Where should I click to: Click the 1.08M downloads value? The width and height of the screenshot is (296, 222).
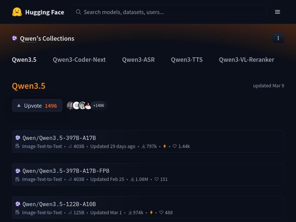pyautogui.click(x=142, y=179)
